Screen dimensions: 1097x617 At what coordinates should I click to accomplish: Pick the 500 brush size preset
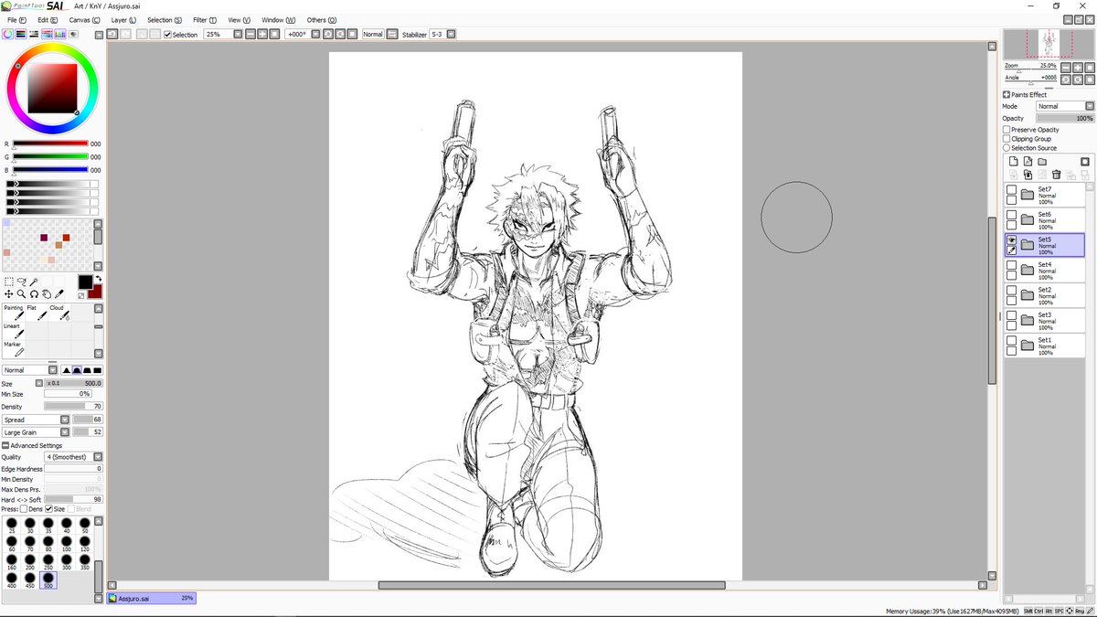[48, 580]
